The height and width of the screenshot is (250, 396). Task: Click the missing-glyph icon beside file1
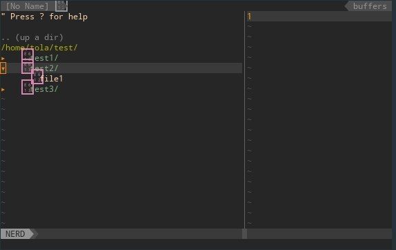[x=37, y=77]
